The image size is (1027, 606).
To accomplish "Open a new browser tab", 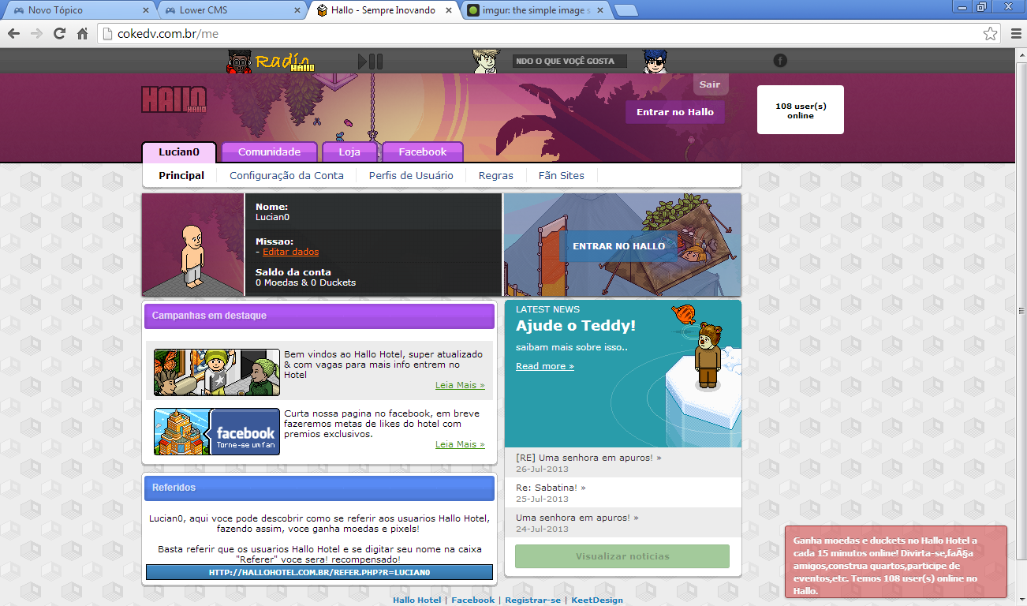I will click(626, 10).
